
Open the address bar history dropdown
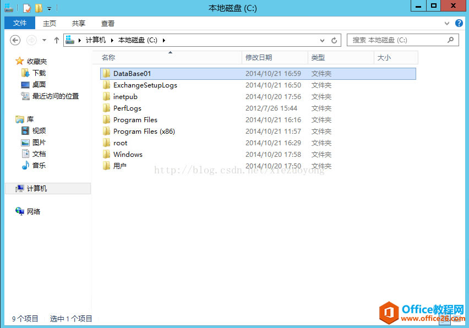321,40
